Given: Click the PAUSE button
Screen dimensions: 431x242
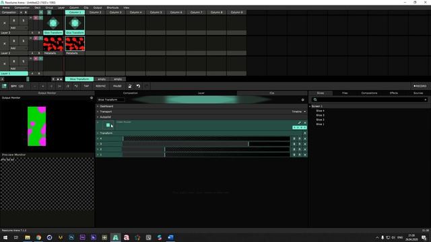Looking at the screenshot, I should pyautogui.click(x=117, y=86).
